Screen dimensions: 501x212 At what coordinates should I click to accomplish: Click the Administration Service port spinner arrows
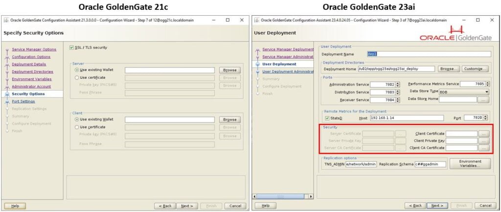point(398,85)
